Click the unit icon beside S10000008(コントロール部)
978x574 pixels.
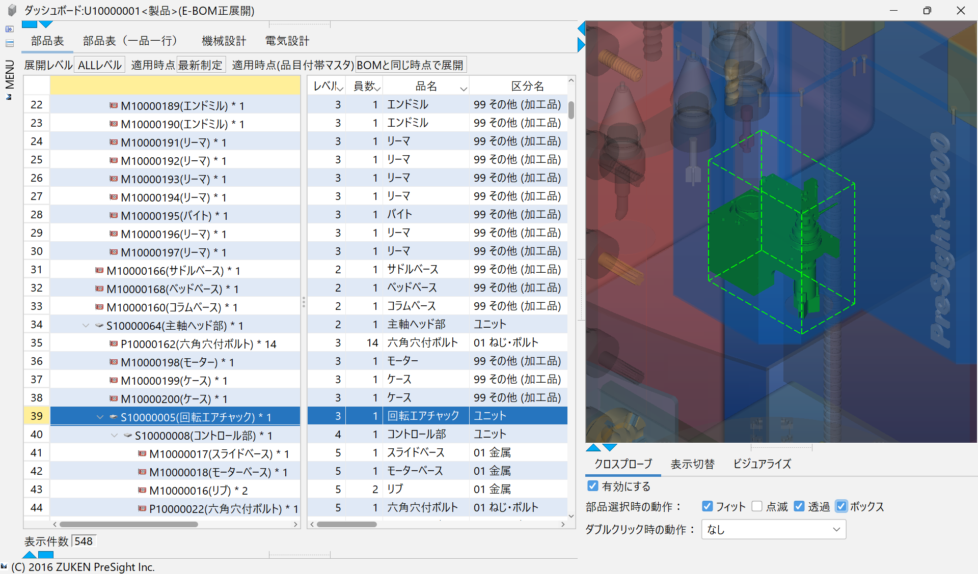click(128, 435)
